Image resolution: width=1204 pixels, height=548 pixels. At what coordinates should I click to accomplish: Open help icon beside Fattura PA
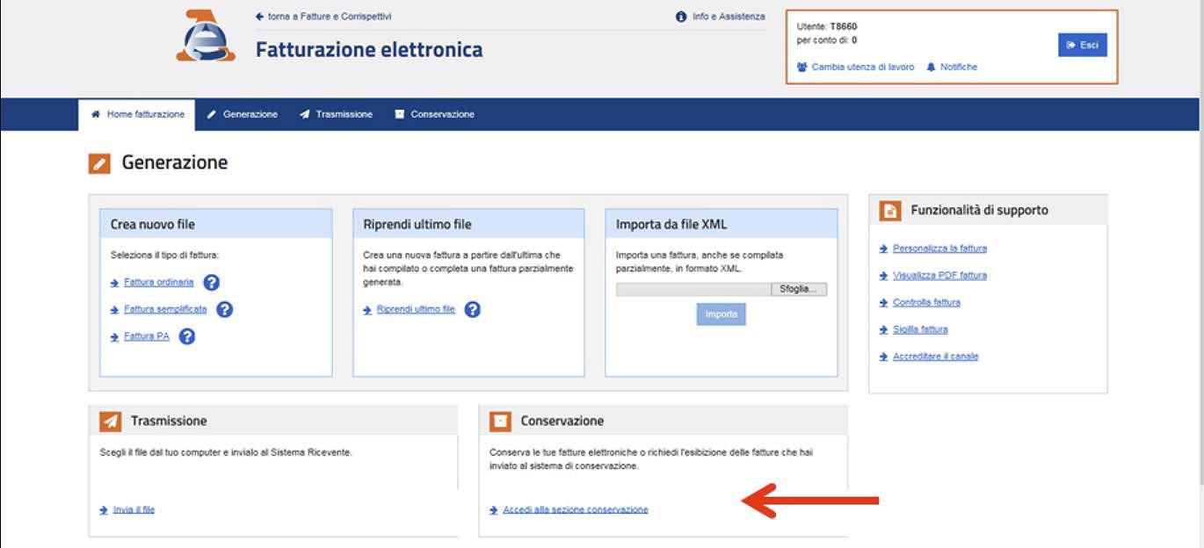pyautogui.click(x=186, y=335)
